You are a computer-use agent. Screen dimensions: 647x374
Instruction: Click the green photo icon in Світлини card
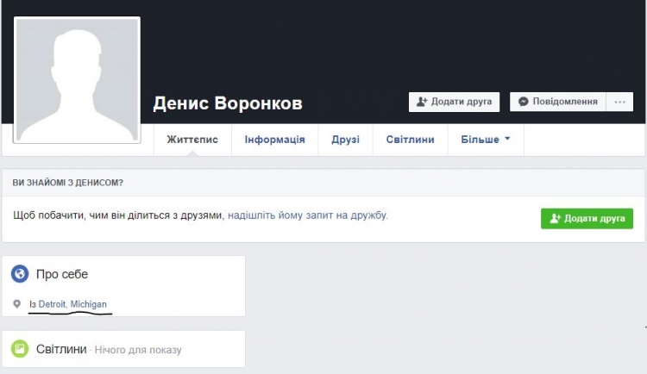click(20, 349)
